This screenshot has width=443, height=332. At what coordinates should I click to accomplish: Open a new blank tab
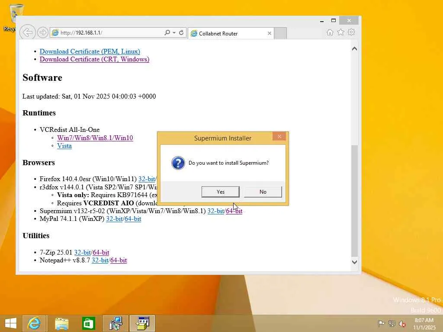tap(280, 34)
